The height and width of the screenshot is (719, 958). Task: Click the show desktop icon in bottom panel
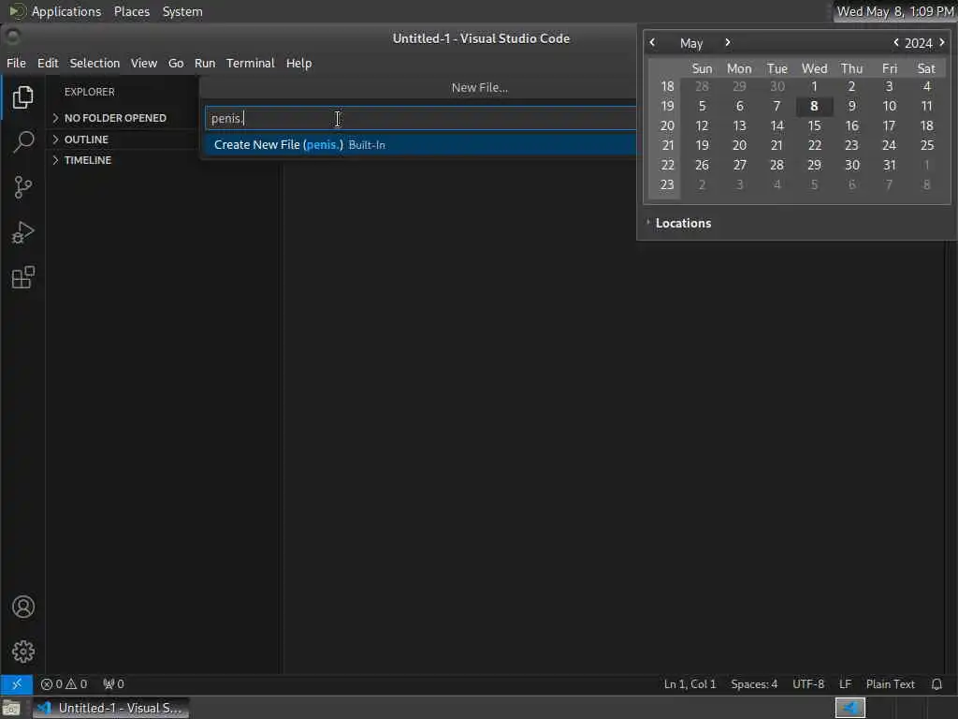(x=11, y=709)
